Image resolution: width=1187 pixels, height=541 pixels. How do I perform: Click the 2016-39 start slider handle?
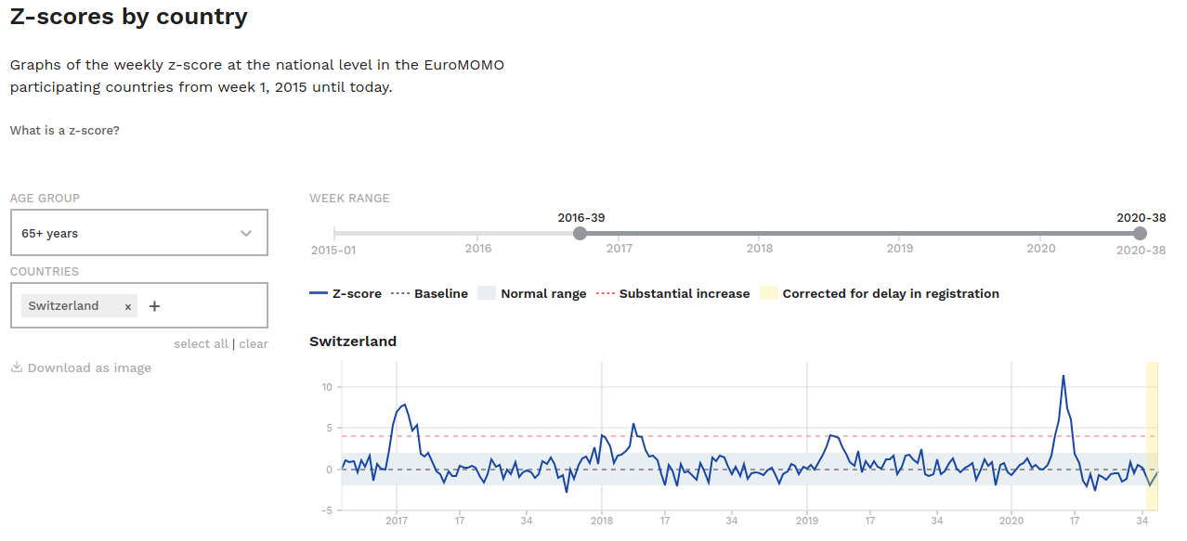coord(580,233)
